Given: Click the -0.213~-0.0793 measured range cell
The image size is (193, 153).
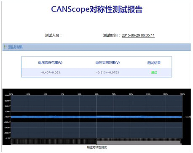Looking at the screenshot, I should pos(107,72).
